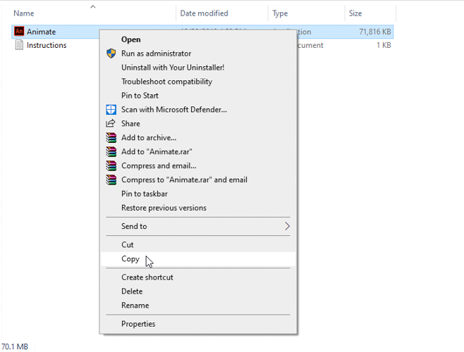Select Troubleshoot compatibility
Screen dimensions: 464x352
click(x=198, y=82)
